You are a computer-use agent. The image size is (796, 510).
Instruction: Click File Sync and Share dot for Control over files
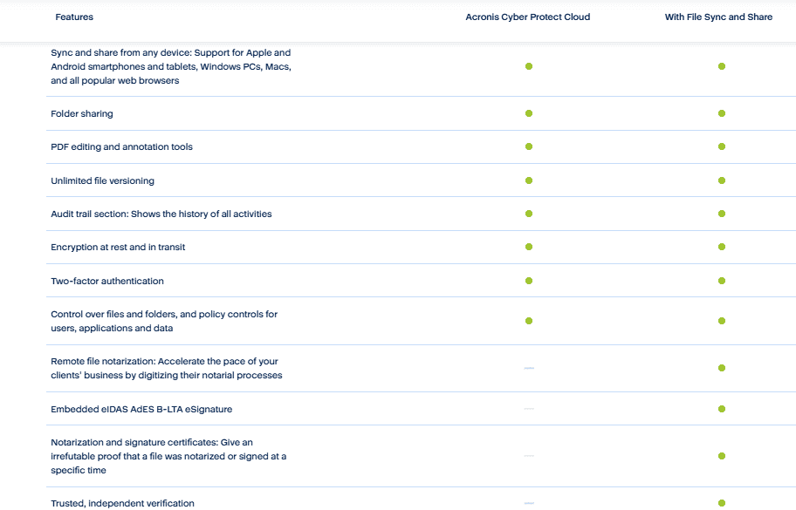tap(722, 321)
